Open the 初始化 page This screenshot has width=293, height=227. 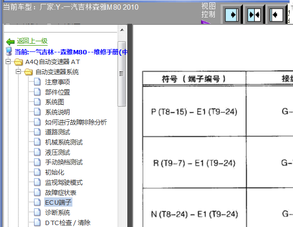(54, 172)
